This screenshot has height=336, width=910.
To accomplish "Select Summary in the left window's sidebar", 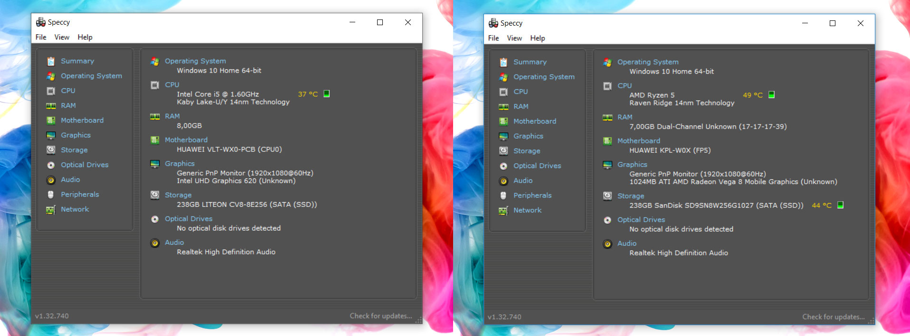I will (77, 61).
